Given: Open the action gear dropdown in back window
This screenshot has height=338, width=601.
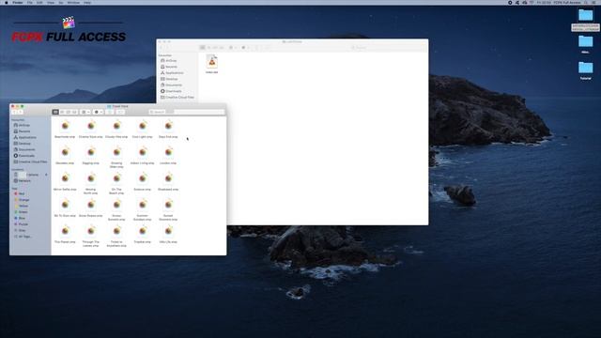Looking at the screenshot, I should 245,48.
